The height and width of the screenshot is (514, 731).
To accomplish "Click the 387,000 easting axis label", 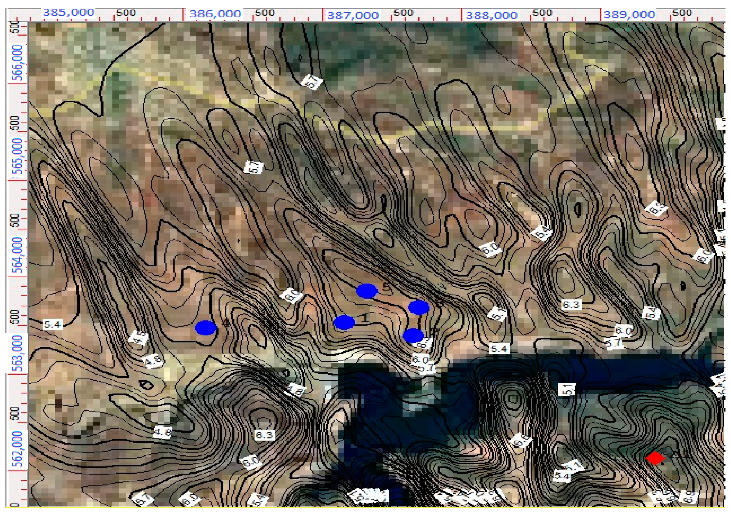I will pyautogui.click(x=353, y=15).
